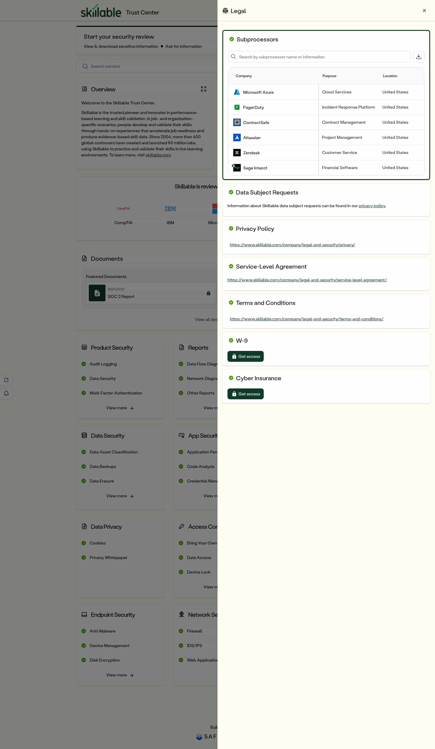This screenshot has width=435, height=749.
Task: Click the magnifier icon in subprocessor search
Action: (x=234, y=57)
